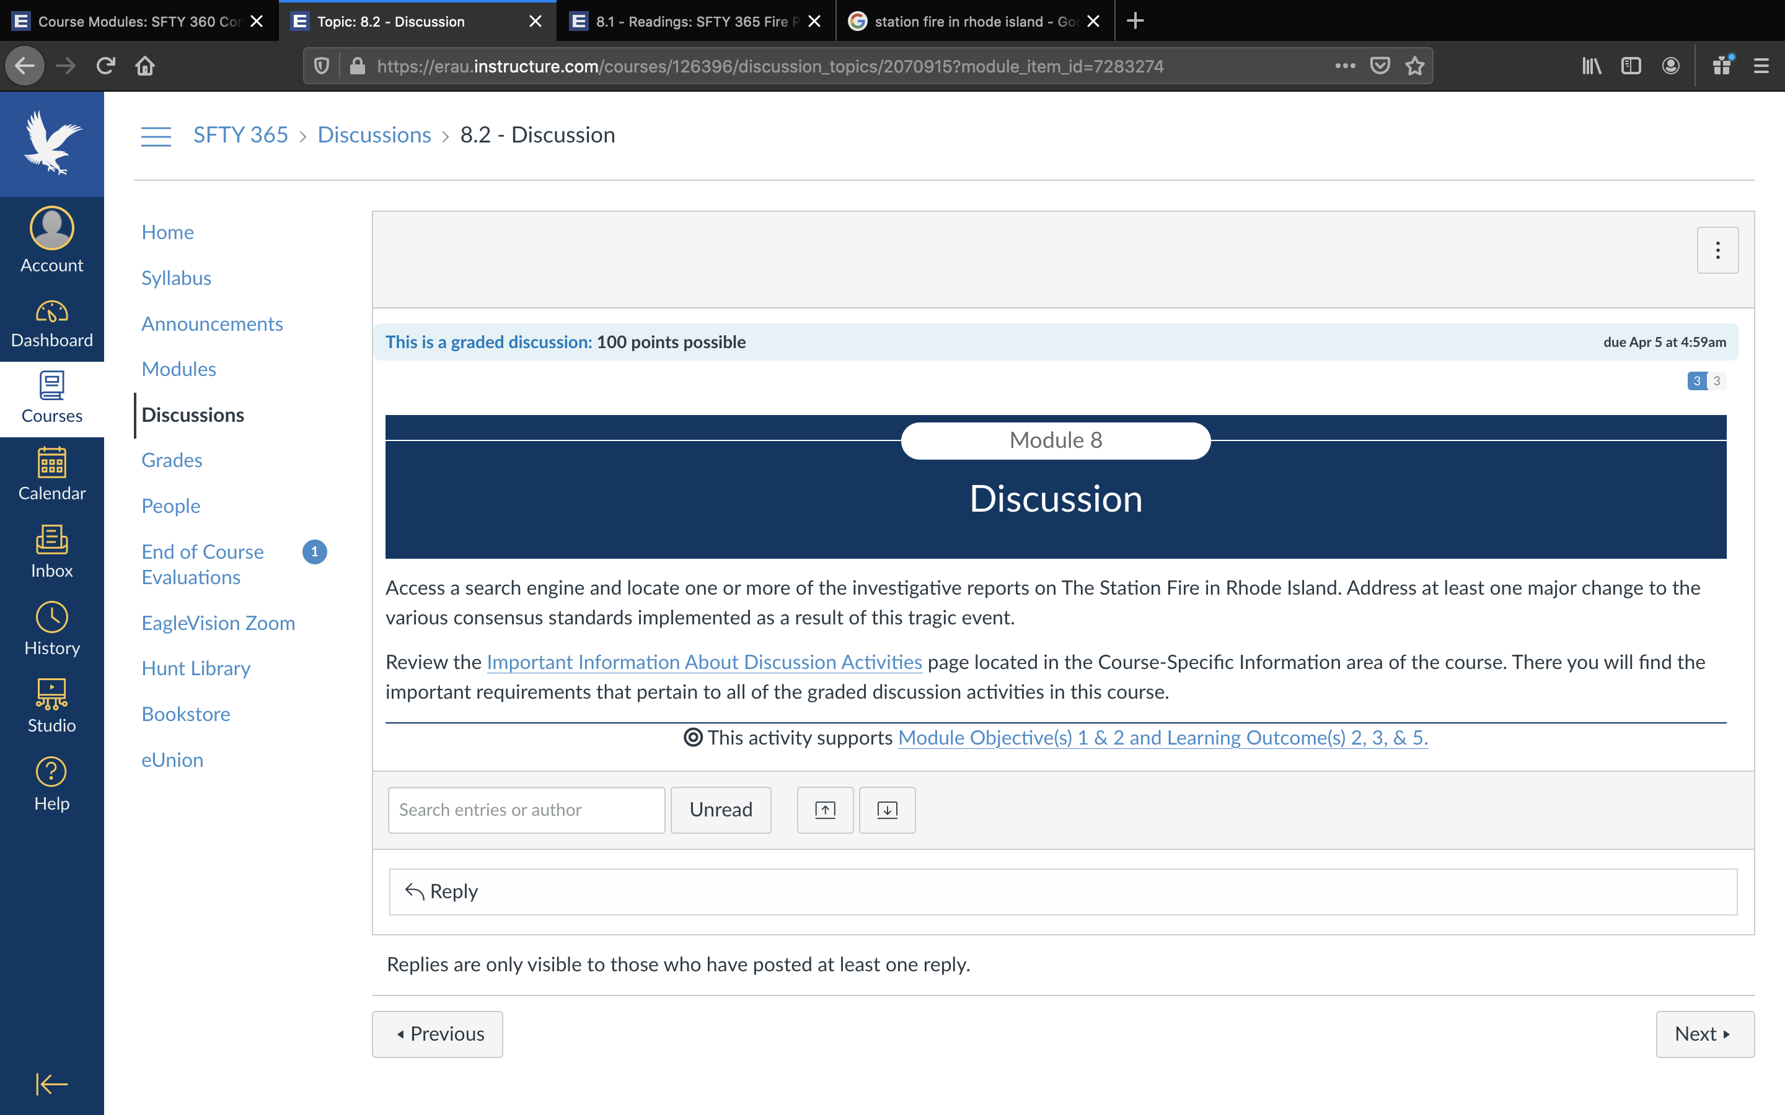The height and width of the screenshot is (1115, 1785).
Task: Open Home in course menu
Action: [x=167, y=232]
